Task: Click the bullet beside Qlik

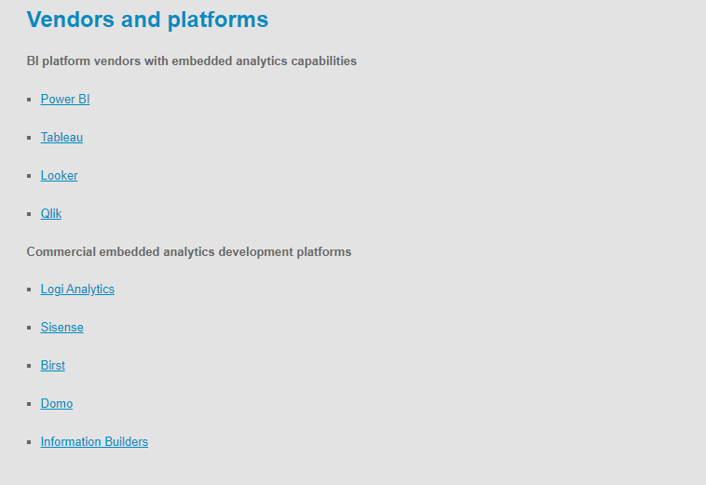Action: pos(29,214)
